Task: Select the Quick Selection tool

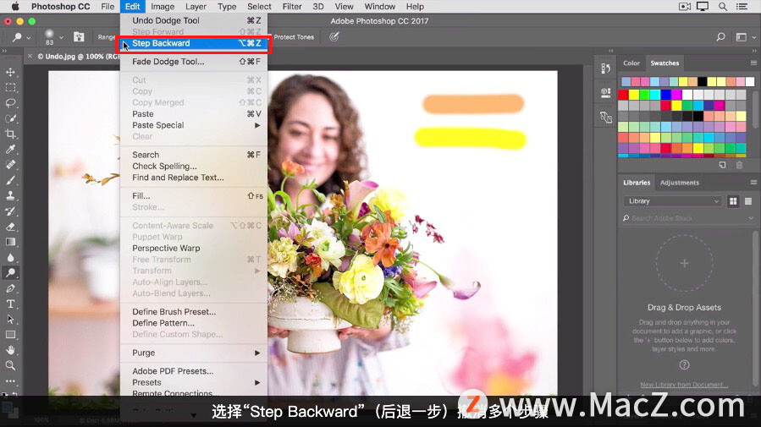Action: tap(10, 118)
